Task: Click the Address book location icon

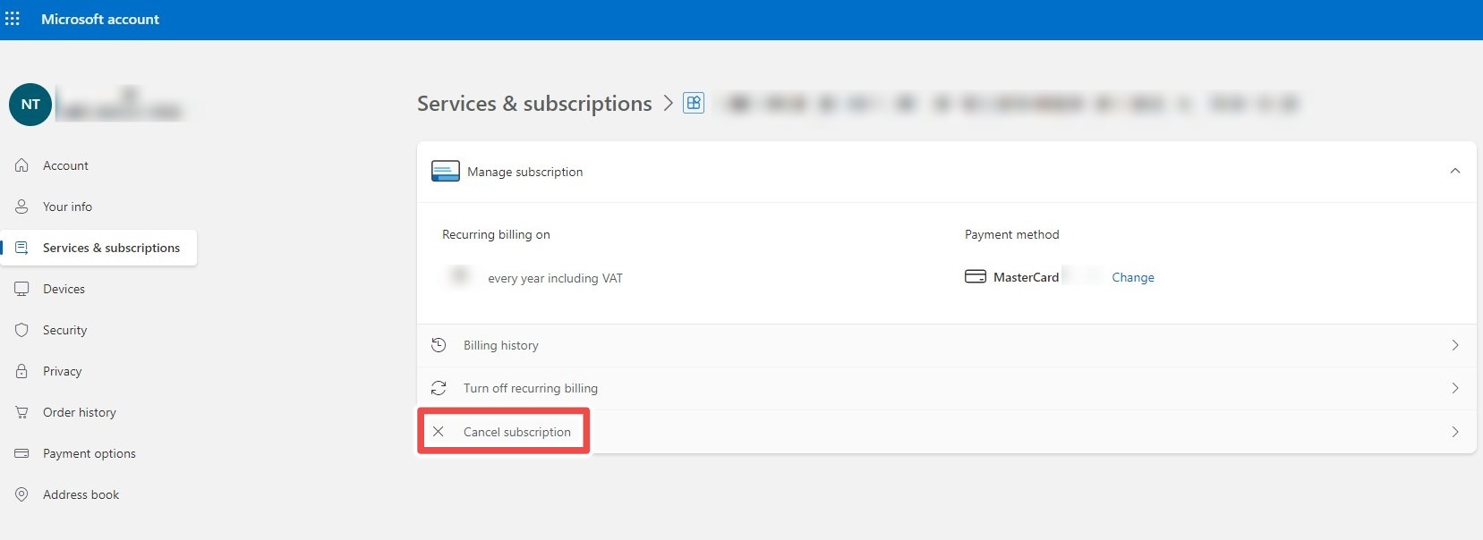Action: (x=21, y=494)
